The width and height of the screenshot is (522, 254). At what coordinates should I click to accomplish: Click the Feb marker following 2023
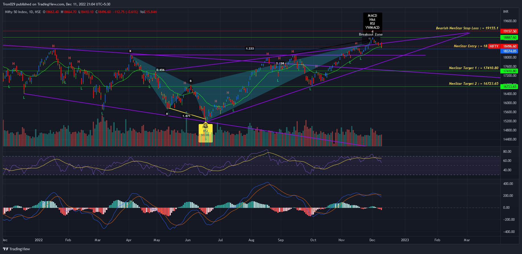pyautogui.click(x=437, y=240)
